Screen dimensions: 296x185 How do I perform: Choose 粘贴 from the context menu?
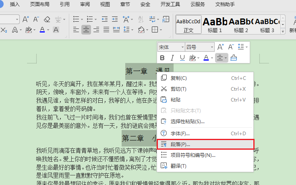tap(205, 100)
